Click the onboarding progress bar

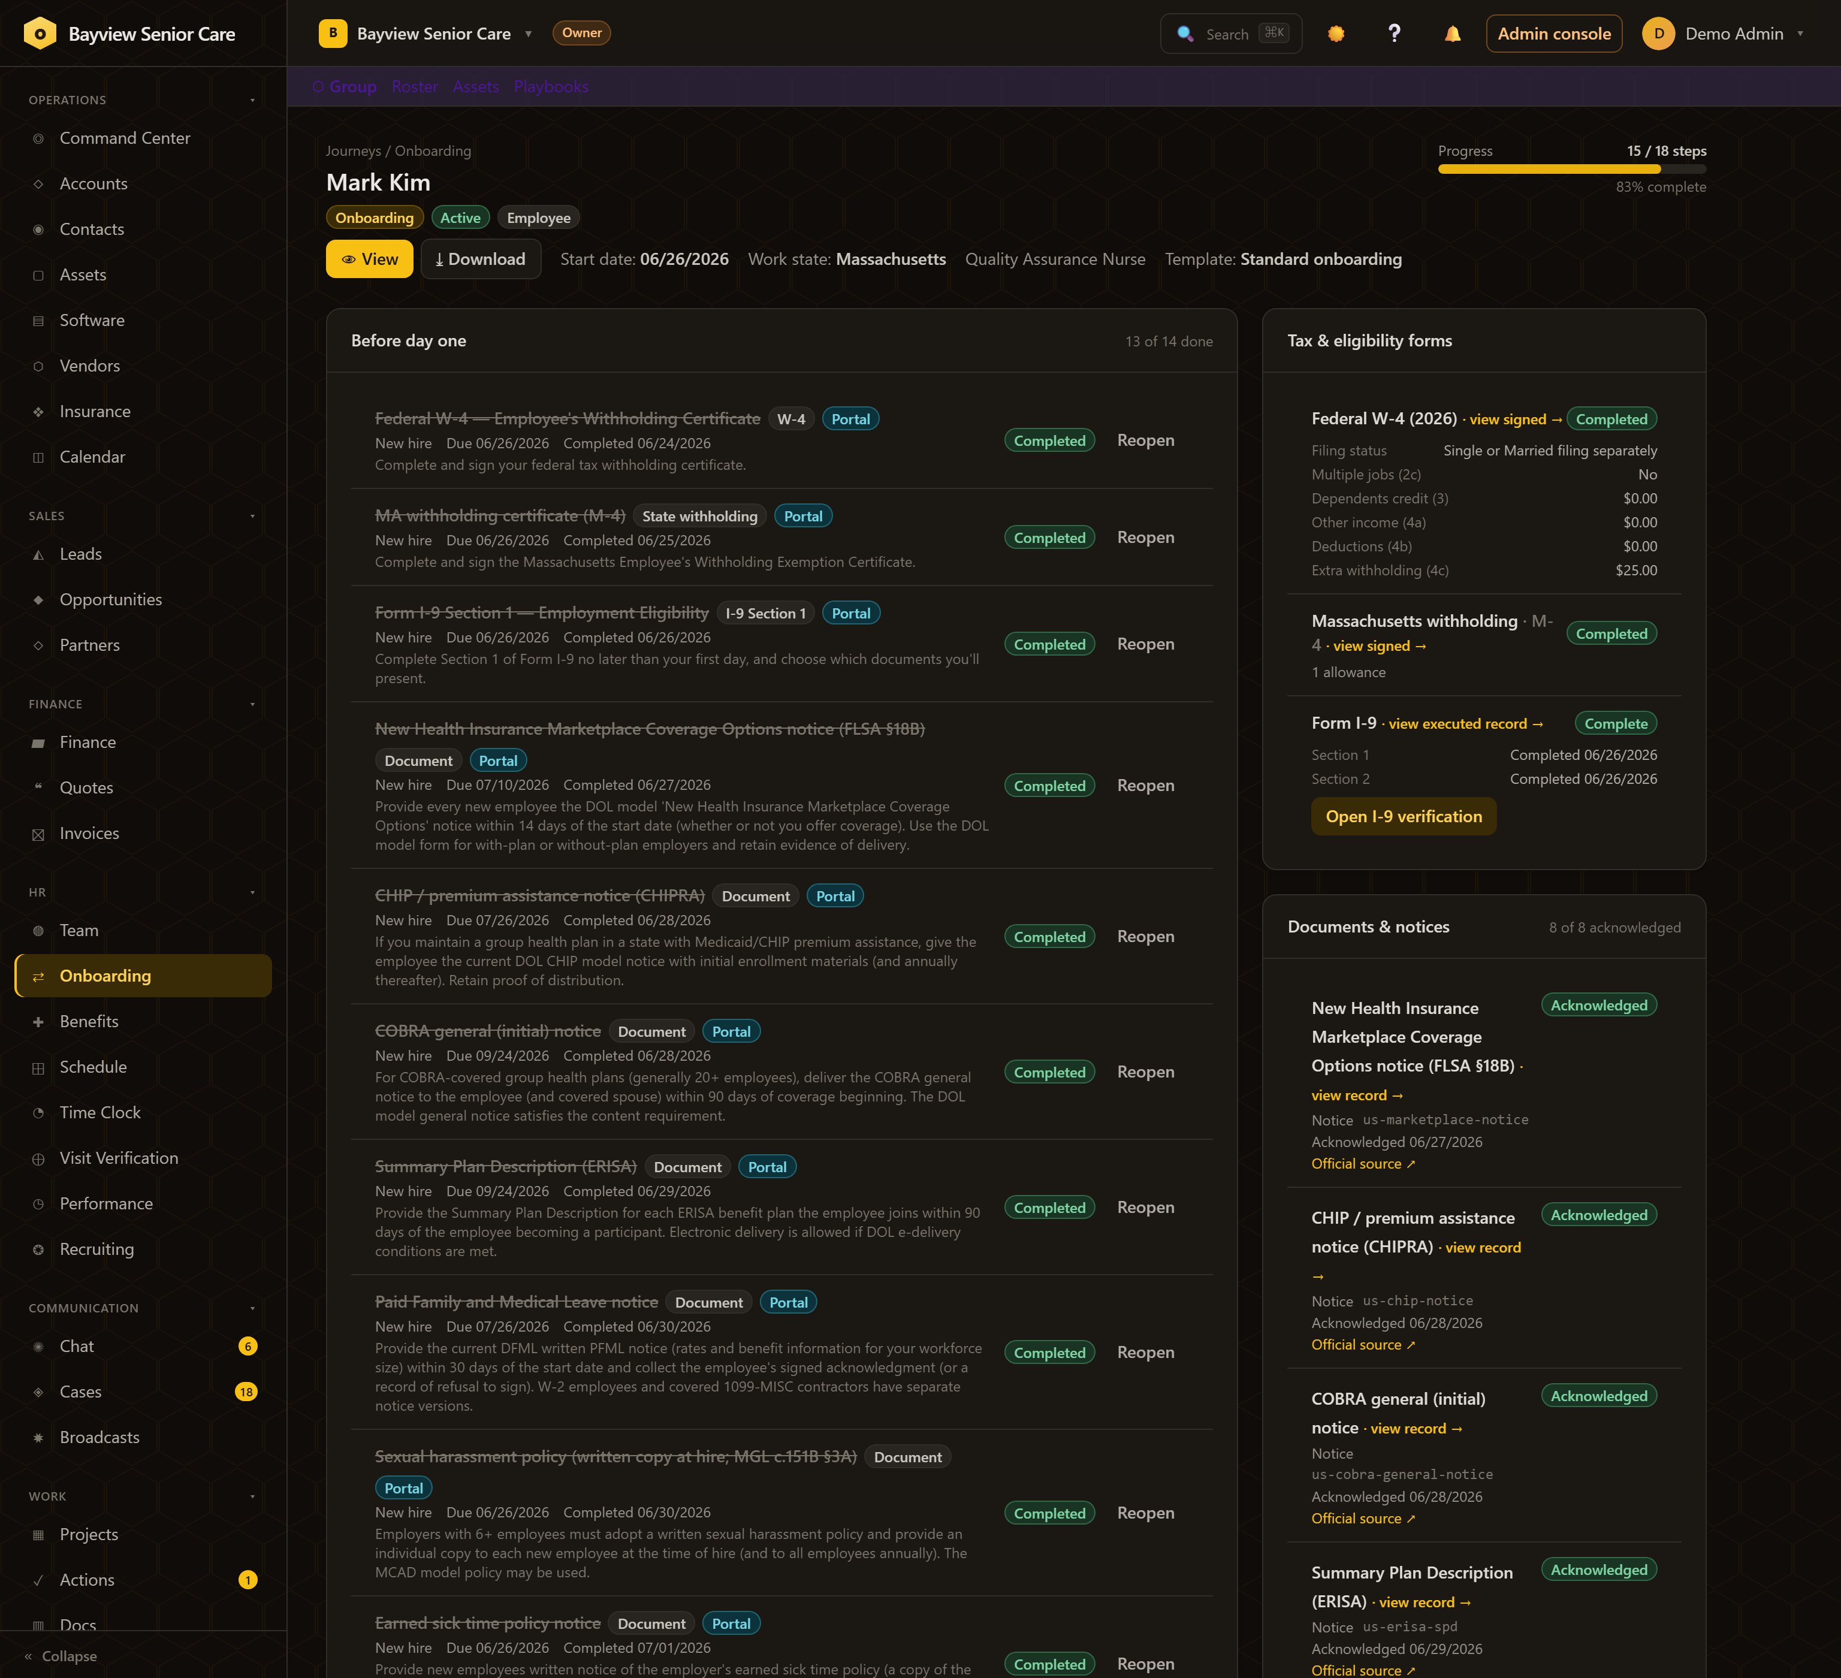tap(1571, 169)
